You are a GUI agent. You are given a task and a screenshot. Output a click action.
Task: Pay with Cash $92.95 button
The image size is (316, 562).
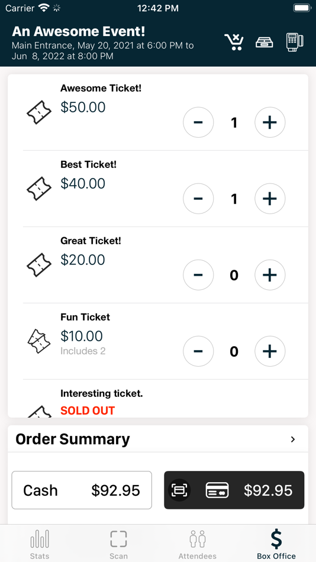pyautogui.click(x=82, y=490)
